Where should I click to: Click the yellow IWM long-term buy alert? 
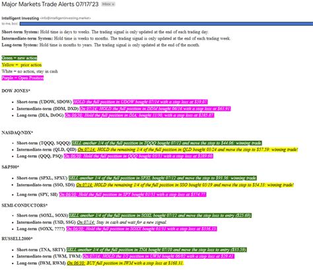[x=125, y=263]
